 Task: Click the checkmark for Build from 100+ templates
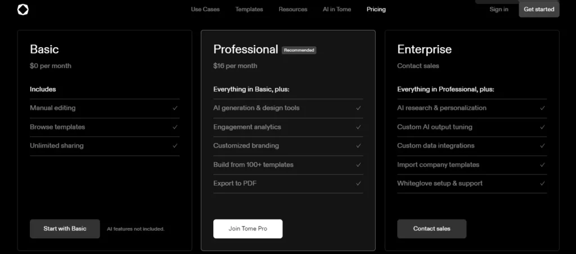[358, 164]
